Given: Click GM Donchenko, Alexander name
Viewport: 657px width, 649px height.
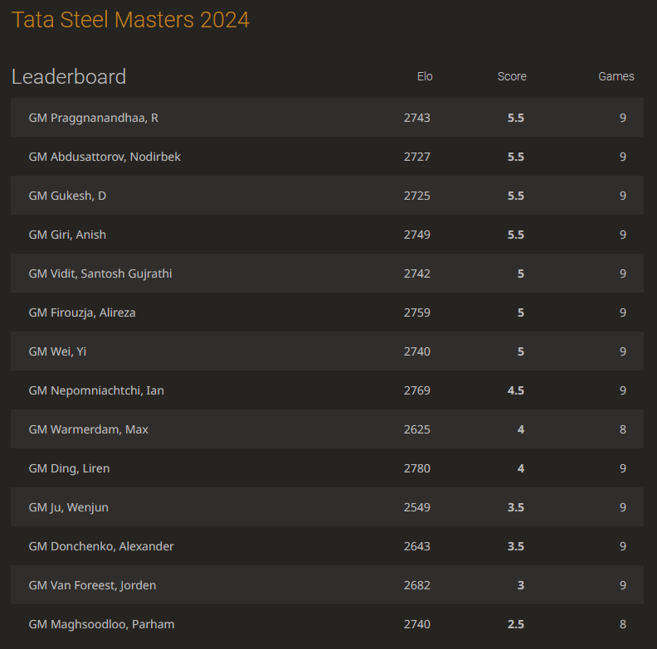Looking at the screenshot, I should point(101,546).
